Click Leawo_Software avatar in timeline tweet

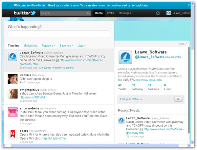point(12,56)
